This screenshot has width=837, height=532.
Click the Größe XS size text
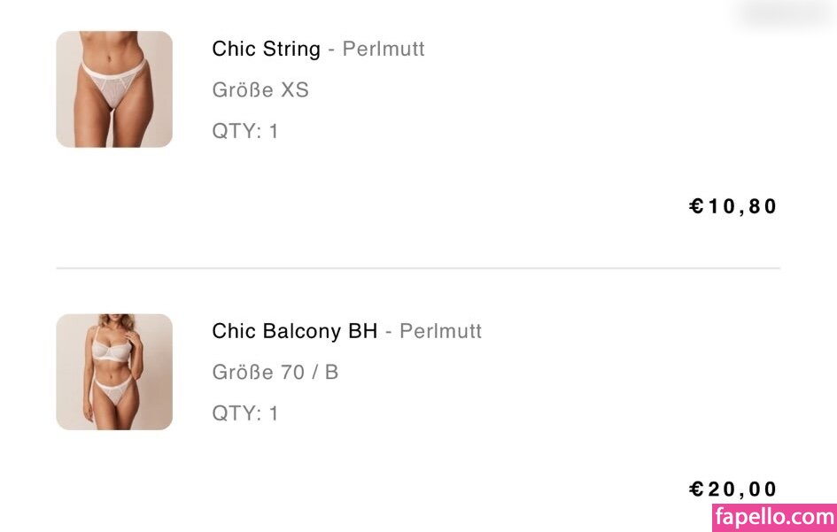click(260, 90)
